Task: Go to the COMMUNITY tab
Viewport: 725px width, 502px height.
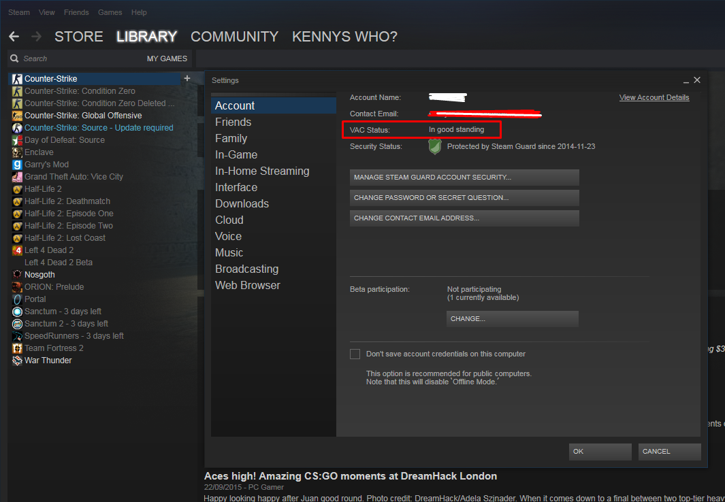Action: click(x=234, y=37)
